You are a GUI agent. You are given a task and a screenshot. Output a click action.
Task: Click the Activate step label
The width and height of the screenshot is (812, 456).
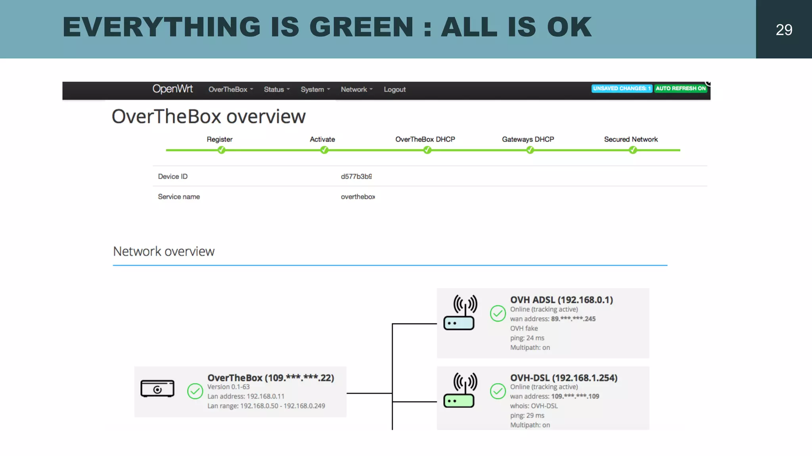pos(322,139)
